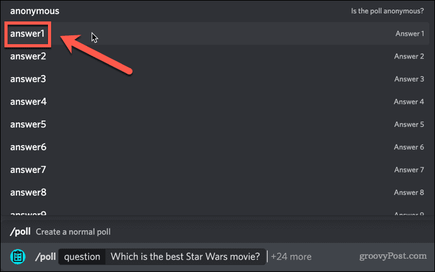Image resolution: width=435 pixels, height=272 pixels.
Task: Select the partially visible answer9 option
Action: point(28,213)
